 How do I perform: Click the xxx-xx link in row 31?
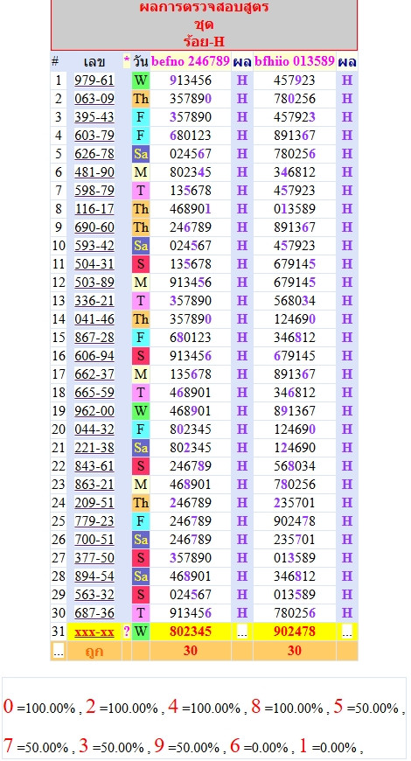pyautogui.click(x=94, y=632)
